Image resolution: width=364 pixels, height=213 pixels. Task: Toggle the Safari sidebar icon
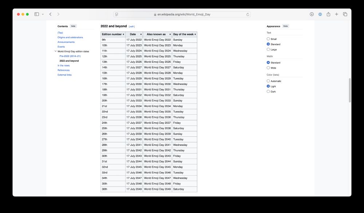click(37, 14)
